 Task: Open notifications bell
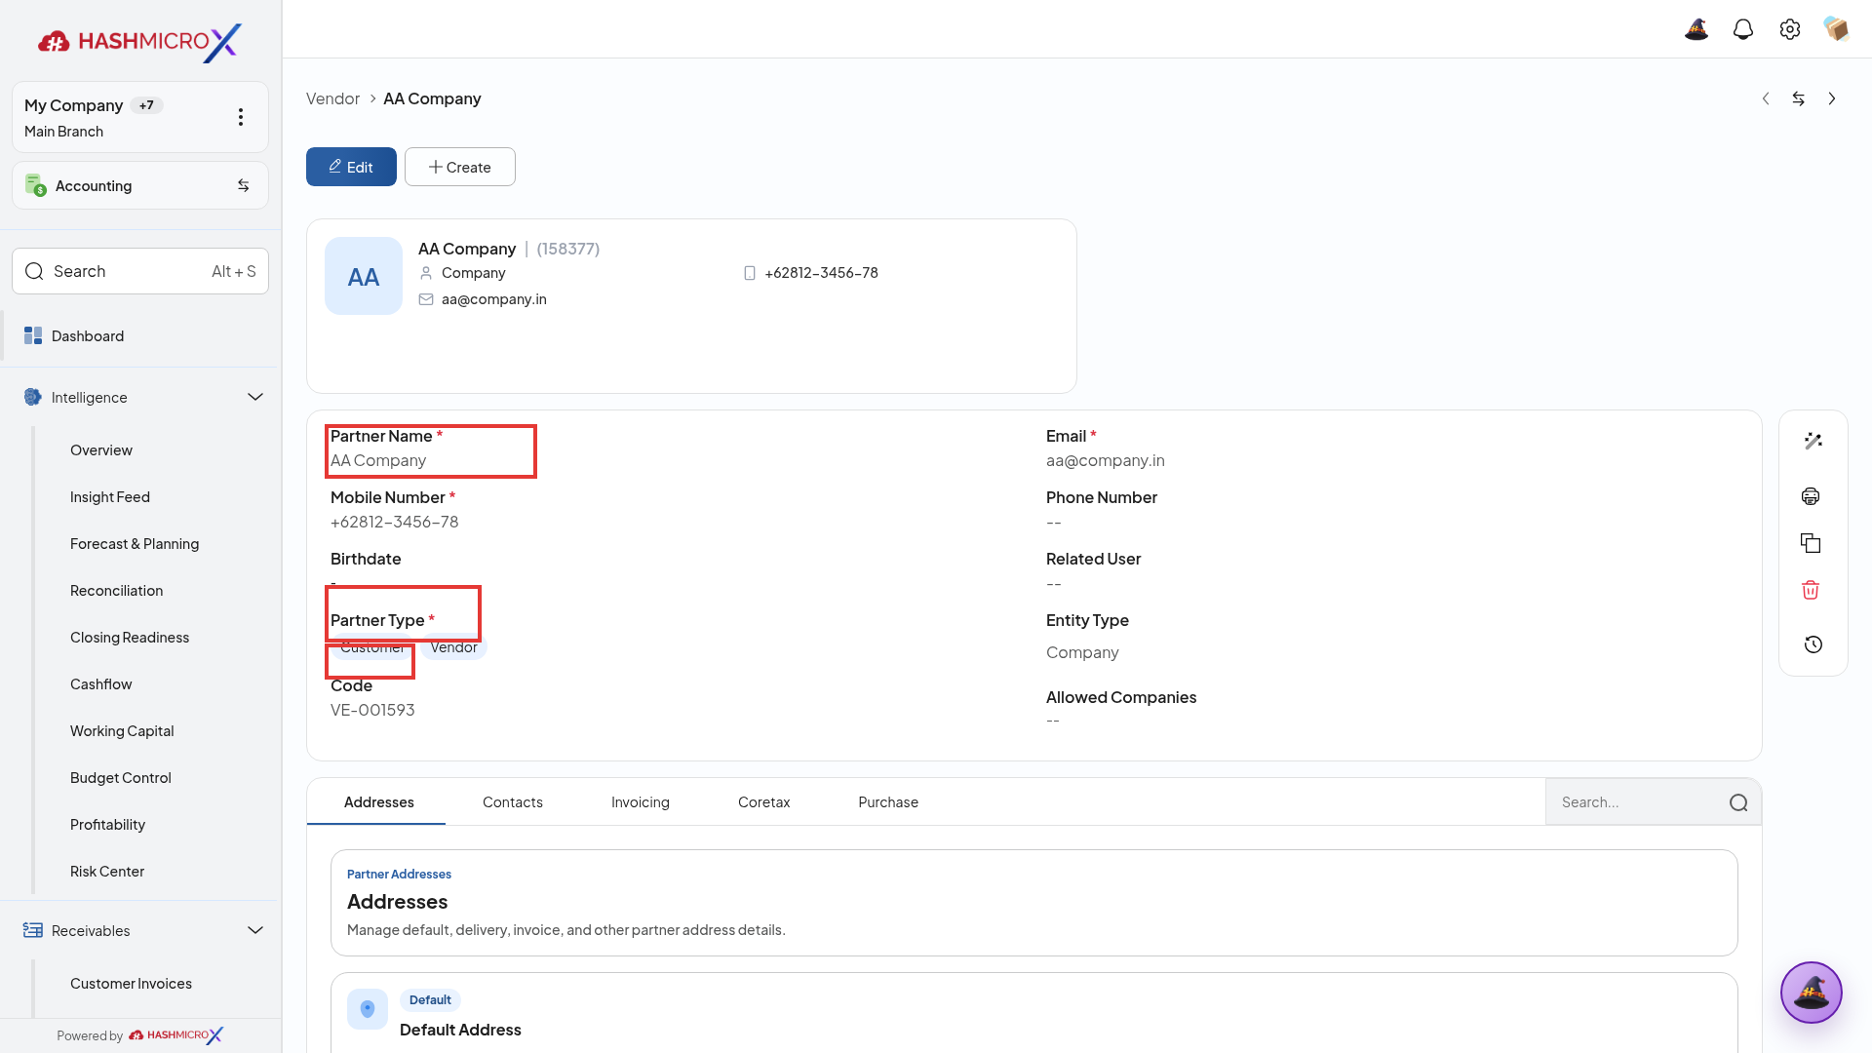(1743, 29)
